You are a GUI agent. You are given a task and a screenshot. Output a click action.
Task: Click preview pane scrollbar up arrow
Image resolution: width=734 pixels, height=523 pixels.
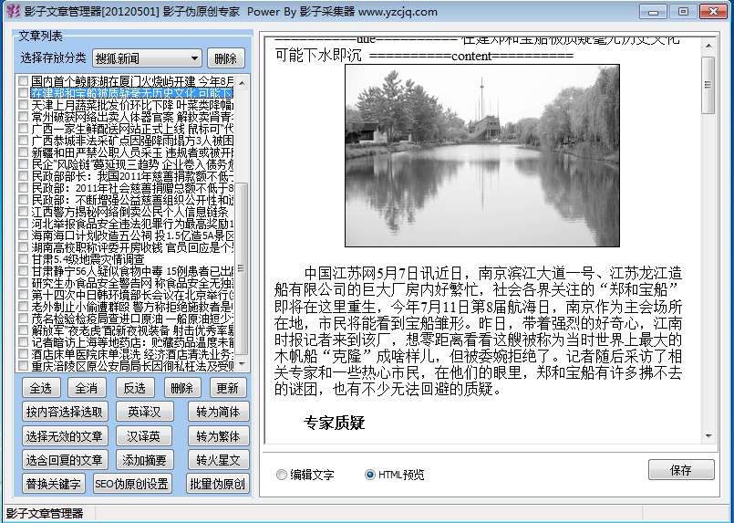708,46
